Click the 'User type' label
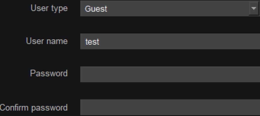Viewport: 260px width, 116px height. [x=49, y=8]
